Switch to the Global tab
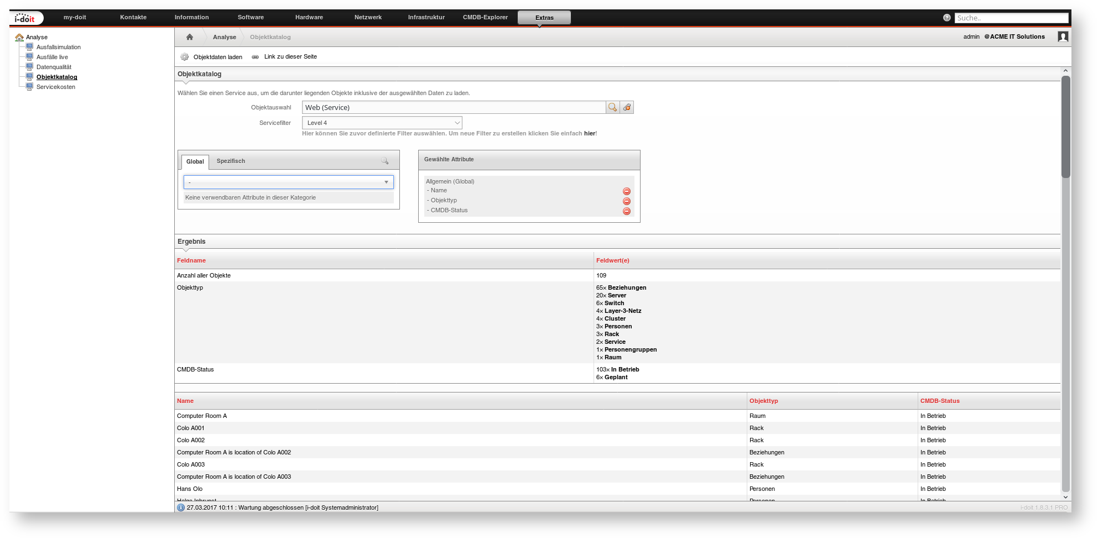Viewport: 1098px width, 539px height. 195,161
